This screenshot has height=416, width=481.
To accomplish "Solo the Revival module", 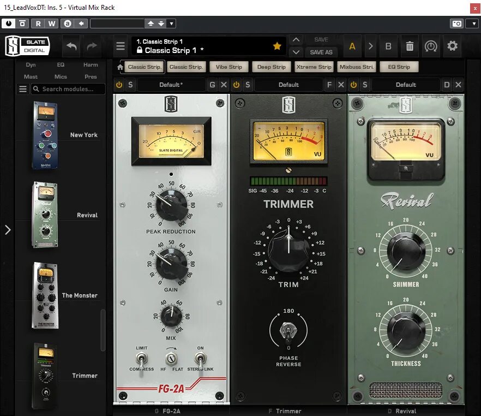I will (365, 85).
